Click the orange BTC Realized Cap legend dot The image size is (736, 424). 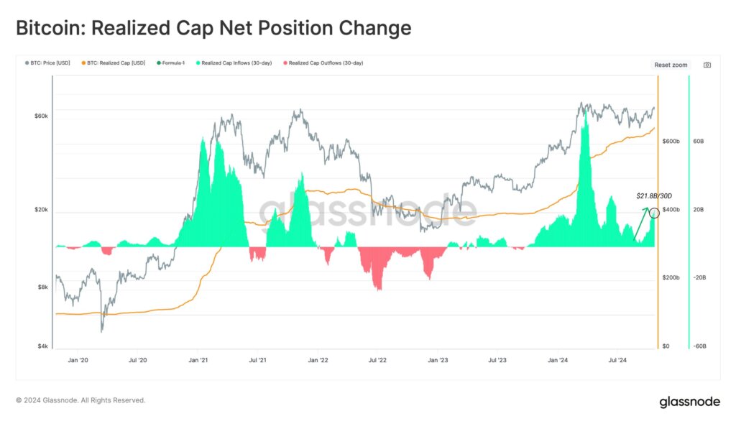click(82, 63)
